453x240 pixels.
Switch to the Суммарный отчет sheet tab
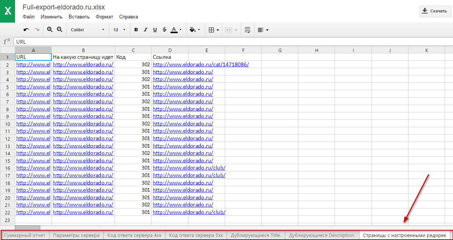[25, 235]
